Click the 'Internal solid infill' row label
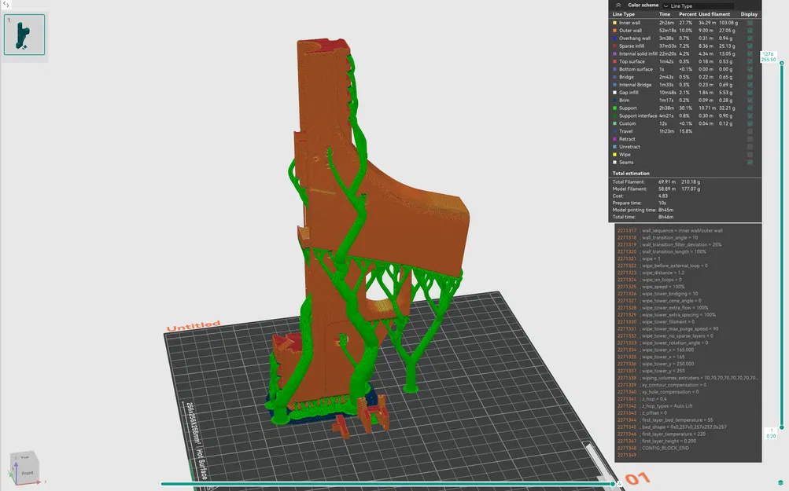The image size is (789, 491). (x=638, y=53)
